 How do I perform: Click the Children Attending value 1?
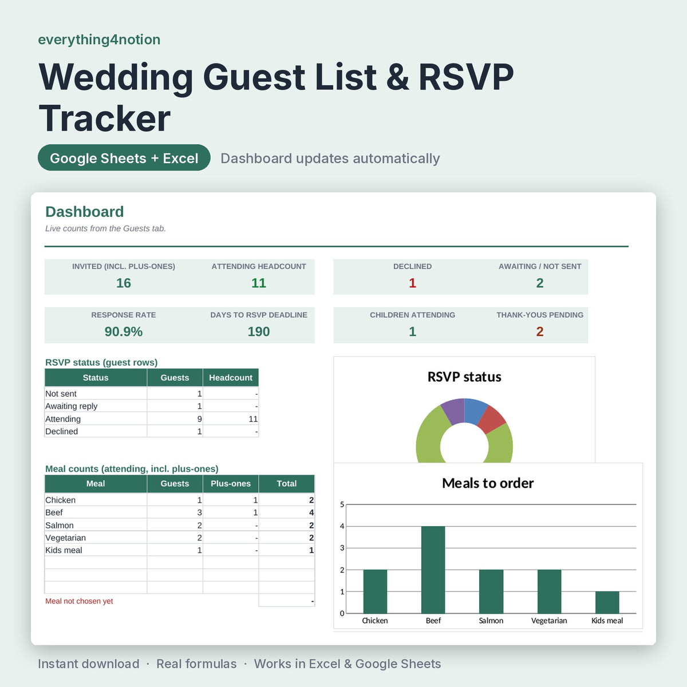pos(412,331)
